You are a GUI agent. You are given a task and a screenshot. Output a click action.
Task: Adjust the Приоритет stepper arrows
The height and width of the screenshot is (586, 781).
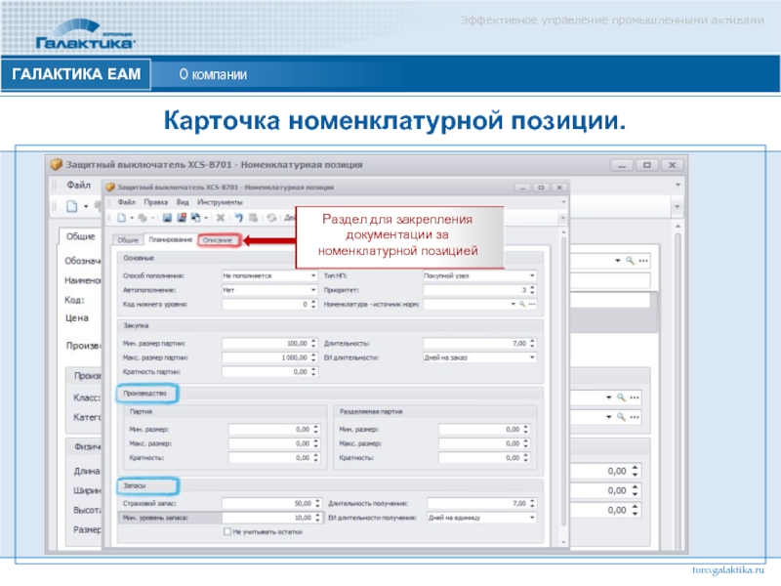pos(532,289)
